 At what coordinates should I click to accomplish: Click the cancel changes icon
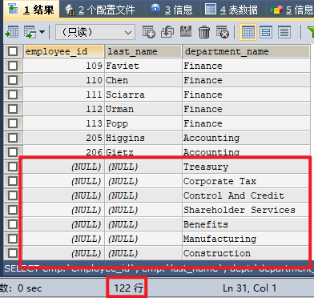tap(223, 32)
